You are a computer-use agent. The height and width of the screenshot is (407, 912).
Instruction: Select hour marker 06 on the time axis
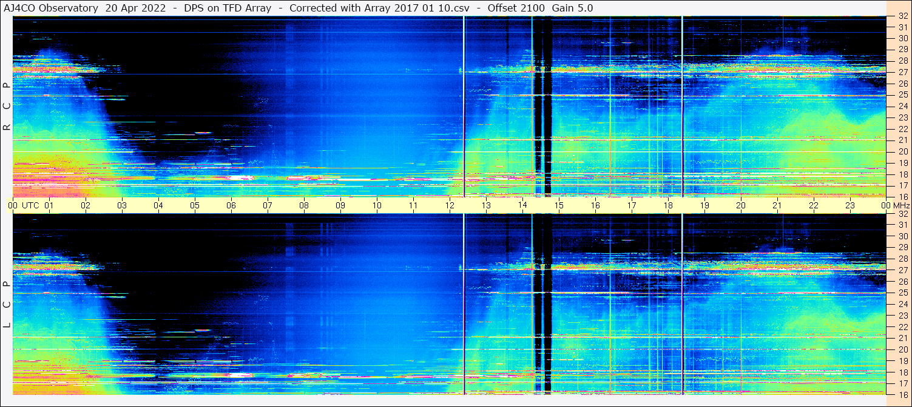click(x=231, y=205)
